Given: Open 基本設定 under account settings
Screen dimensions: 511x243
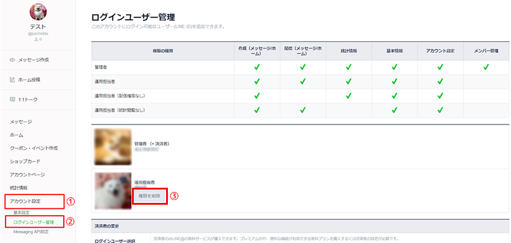Looking at the screenshot, I should 21,213.
